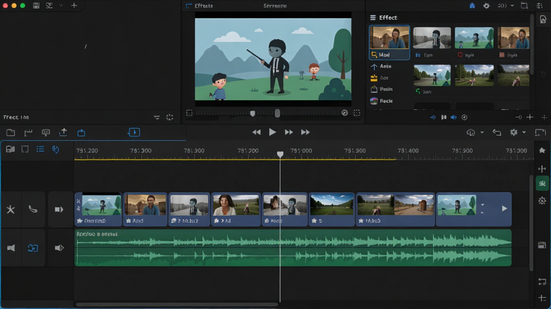Switch to the blue list view icon
This screenshot has height=309, width=551.
tap(40, 149)
